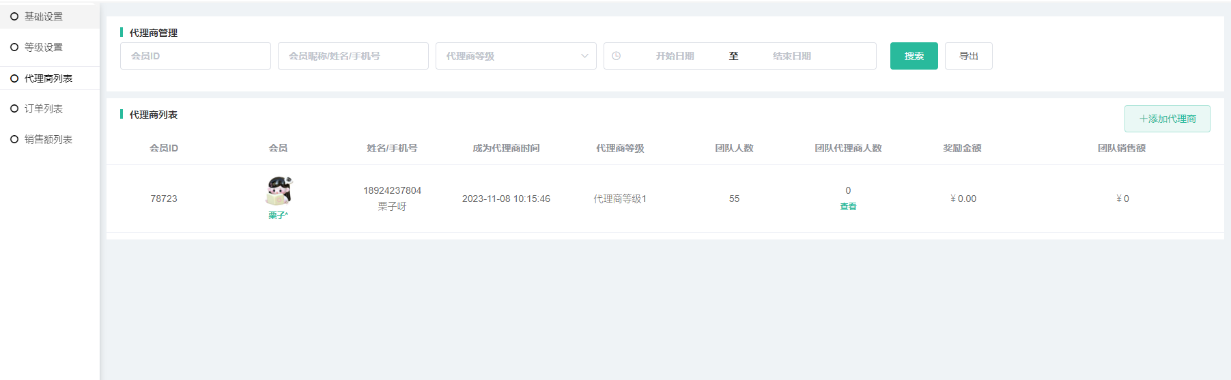Click the circle icon beside 销售额列表
The height and width of the screenshot is (380, 1231).
pos(14,139)
